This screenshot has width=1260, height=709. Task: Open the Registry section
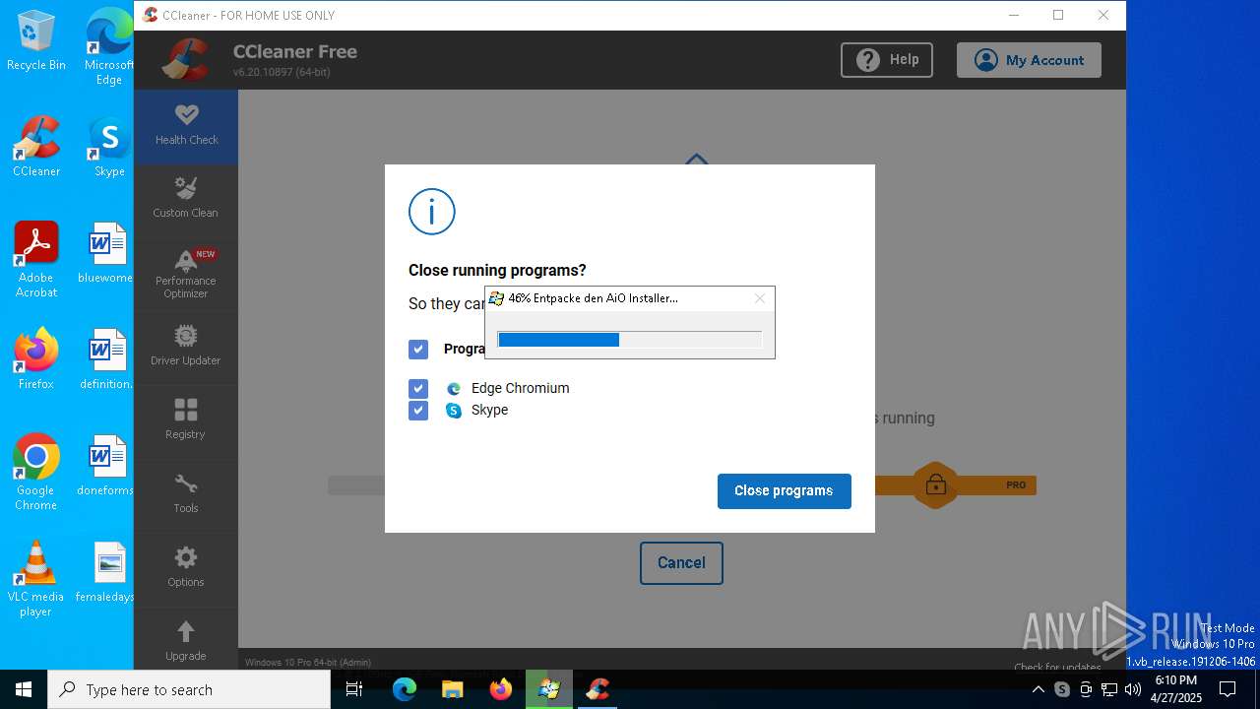click(186, 420)
